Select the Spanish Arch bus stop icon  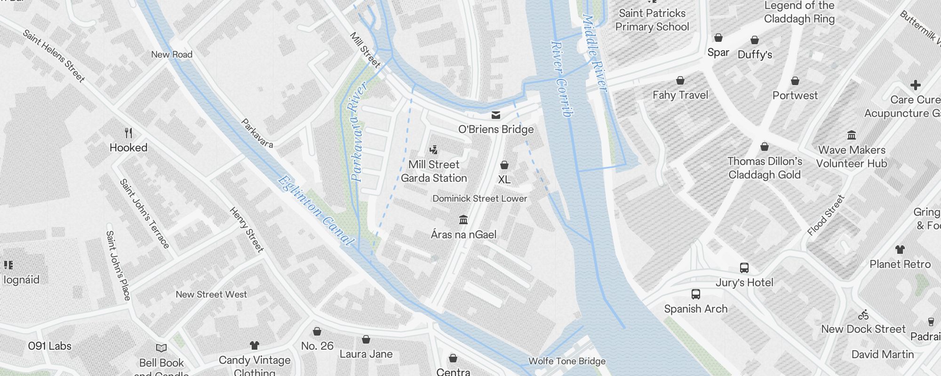point(696,294)
